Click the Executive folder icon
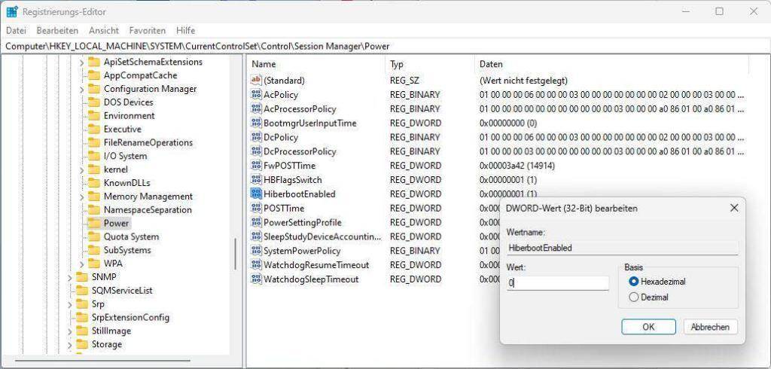This screenshot has height=369, width=771. tap(94, 129)
